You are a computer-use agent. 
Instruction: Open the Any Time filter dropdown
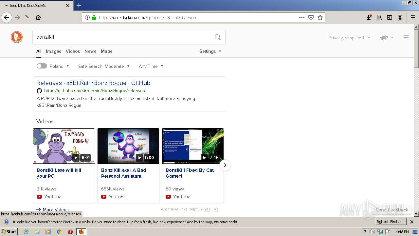tap(151, 66)
